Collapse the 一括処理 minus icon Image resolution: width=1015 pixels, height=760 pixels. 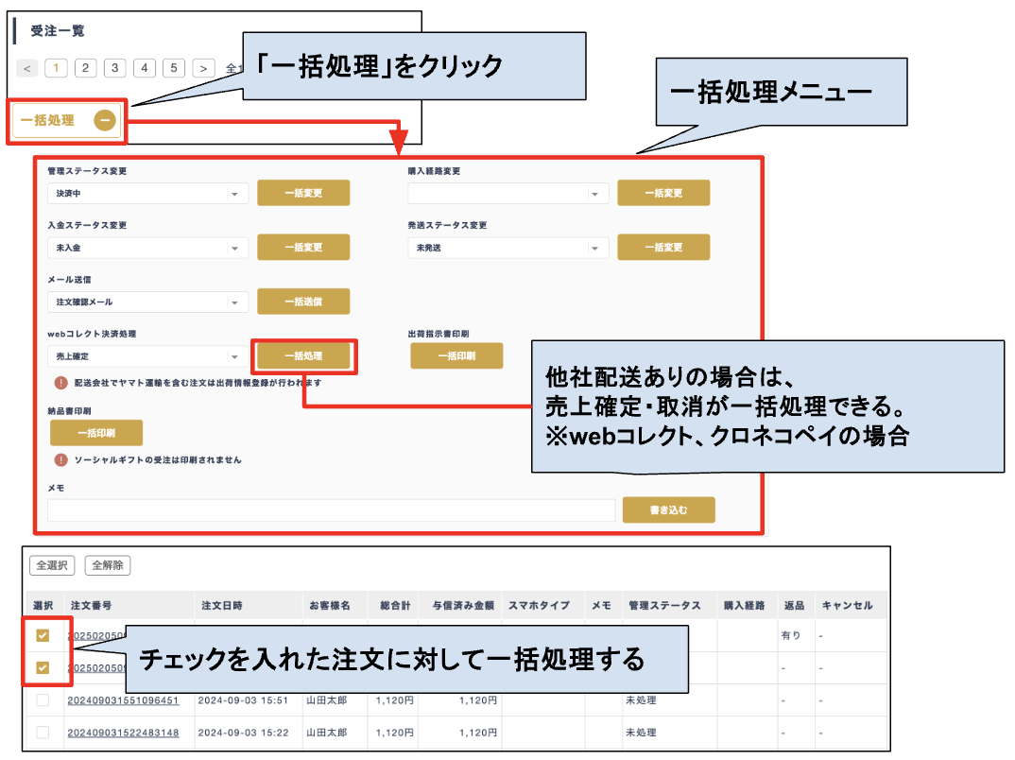[x=105, y=121]
